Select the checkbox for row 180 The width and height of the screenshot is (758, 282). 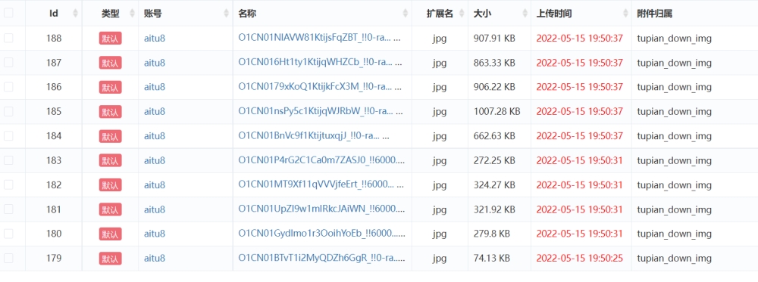tap(8, 234)
